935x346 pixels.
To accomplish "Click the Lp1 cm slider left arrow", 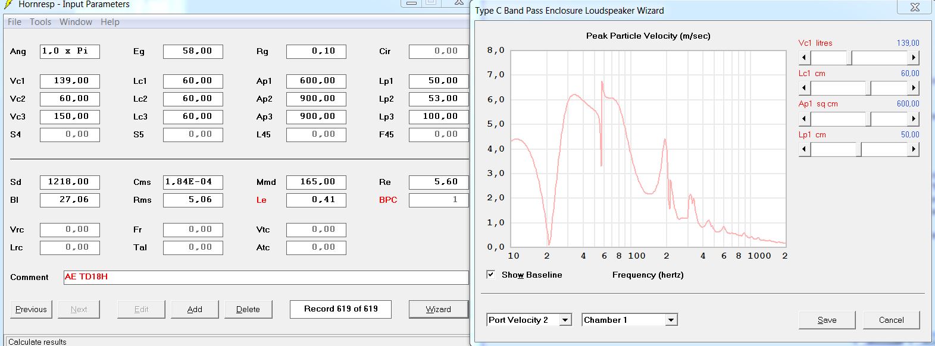I will [x=805, y=149].
